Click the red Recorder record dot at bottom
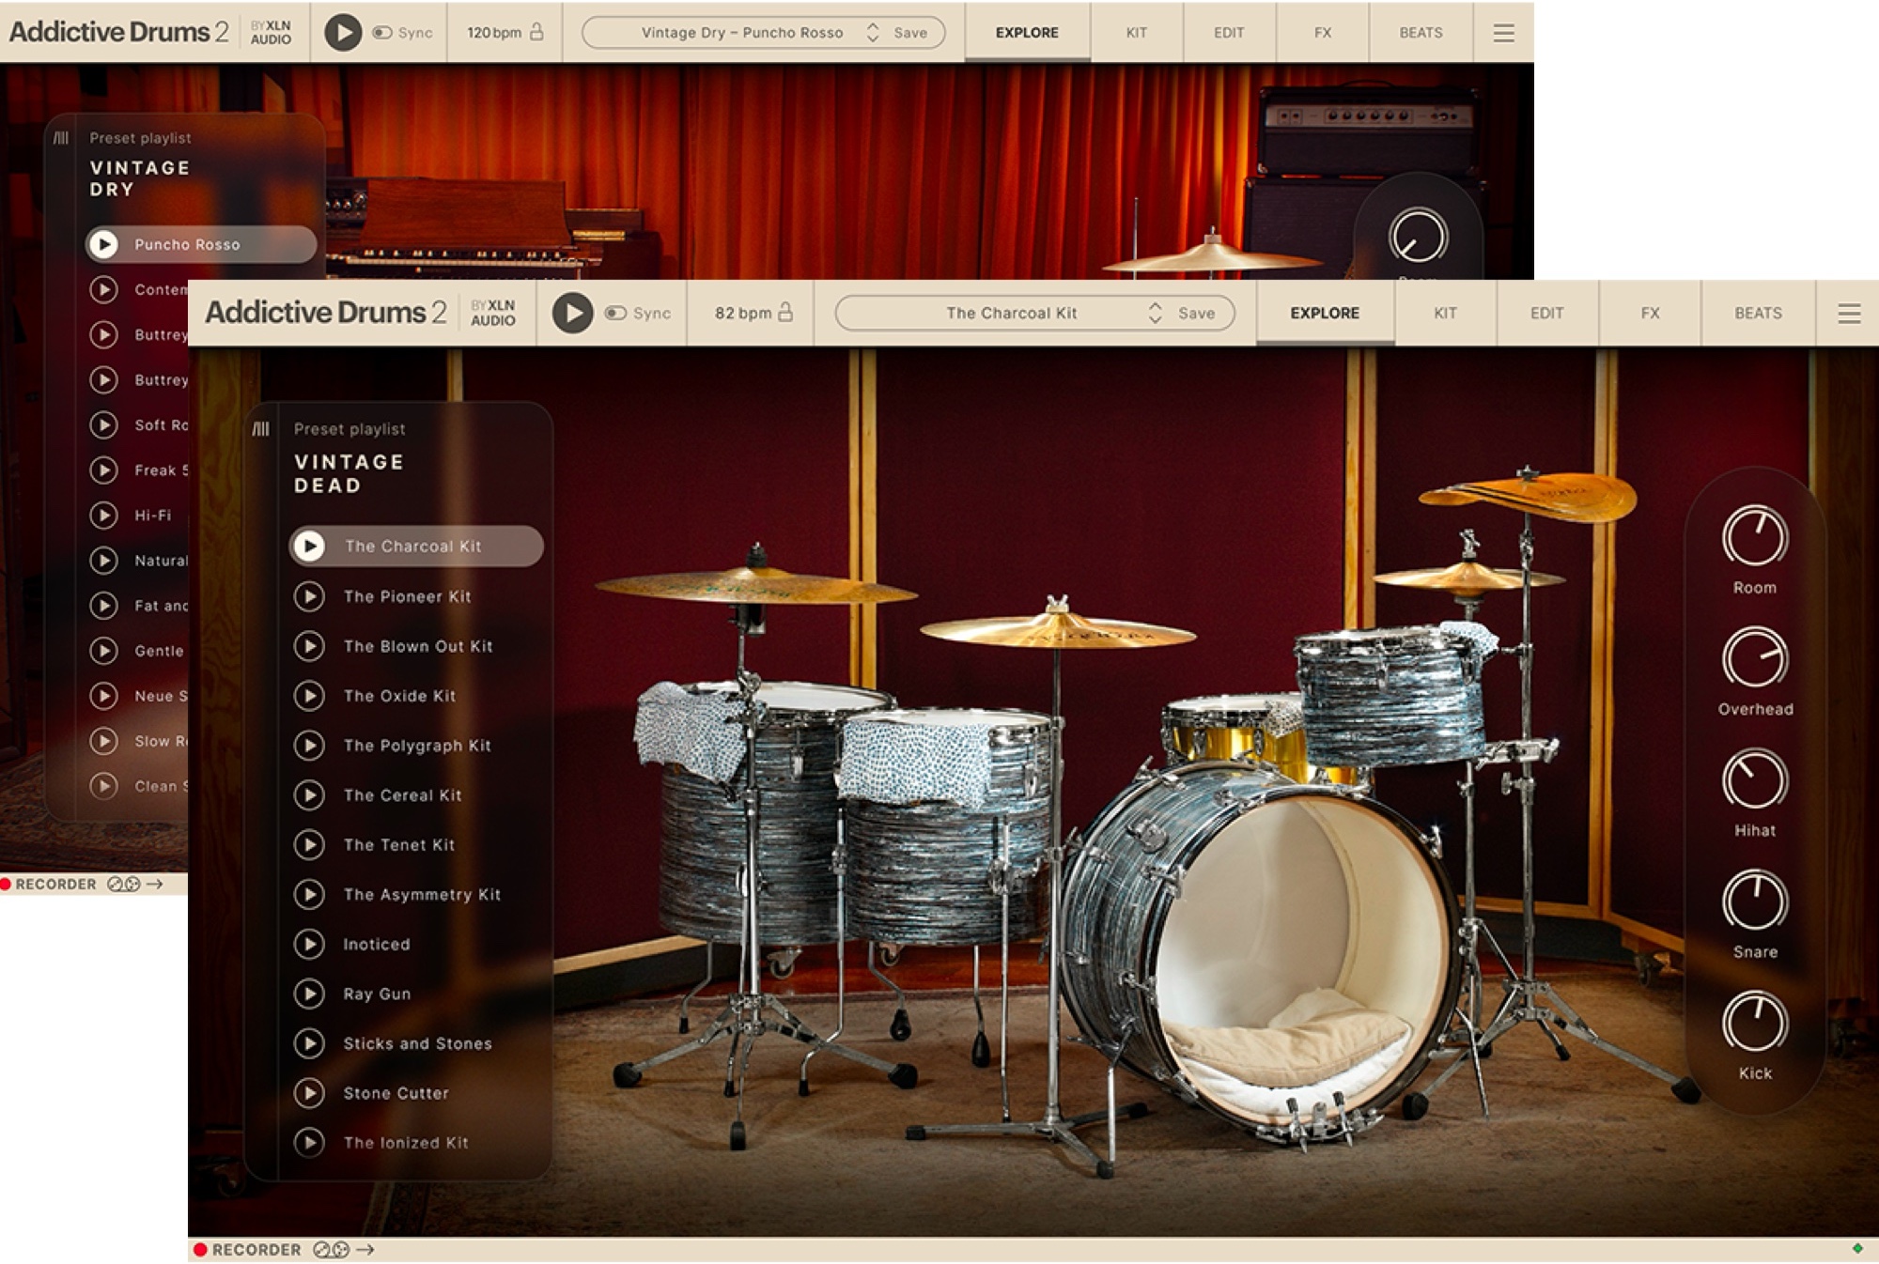Viewport: 1879px width, 1264px height. click(200, 1250)
